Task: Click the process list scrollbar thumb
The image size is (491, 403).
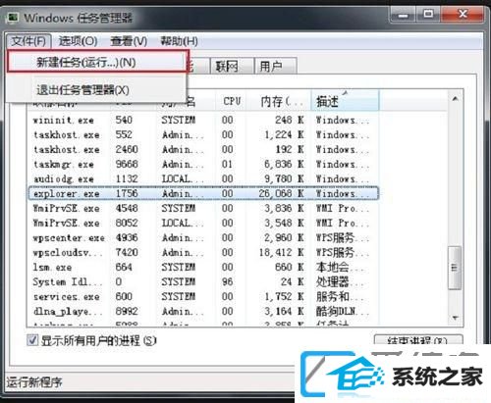Action: click(455, 268)
